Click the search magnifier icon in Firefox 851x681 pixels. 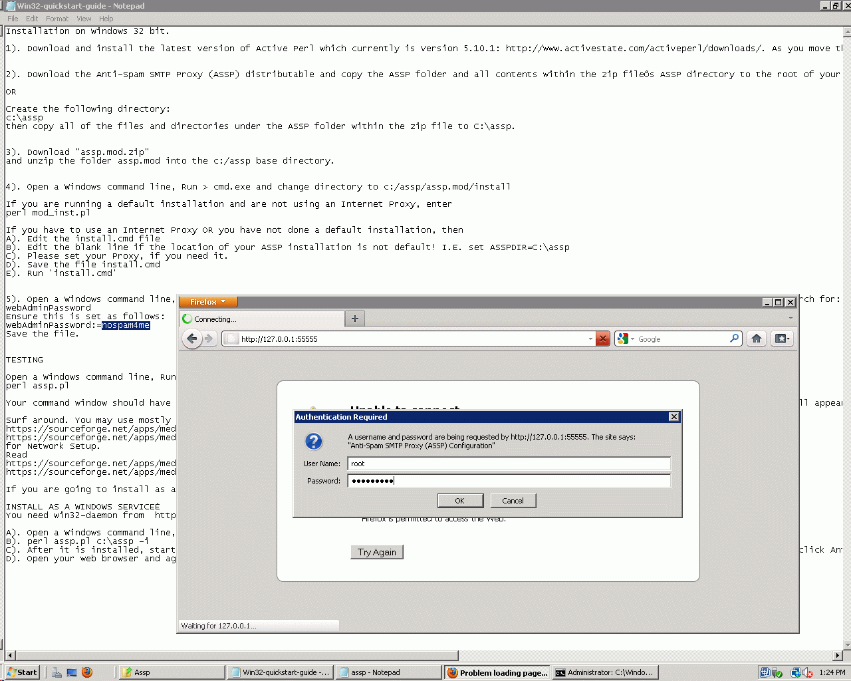click(x=734, y=339)
